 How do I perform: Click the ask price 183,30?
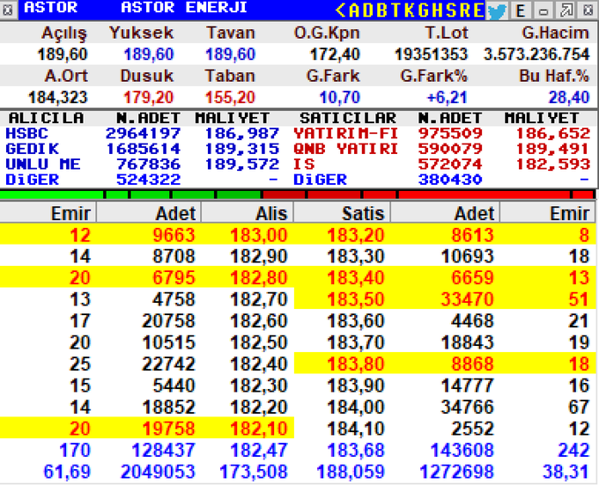(x=356, y=256)
